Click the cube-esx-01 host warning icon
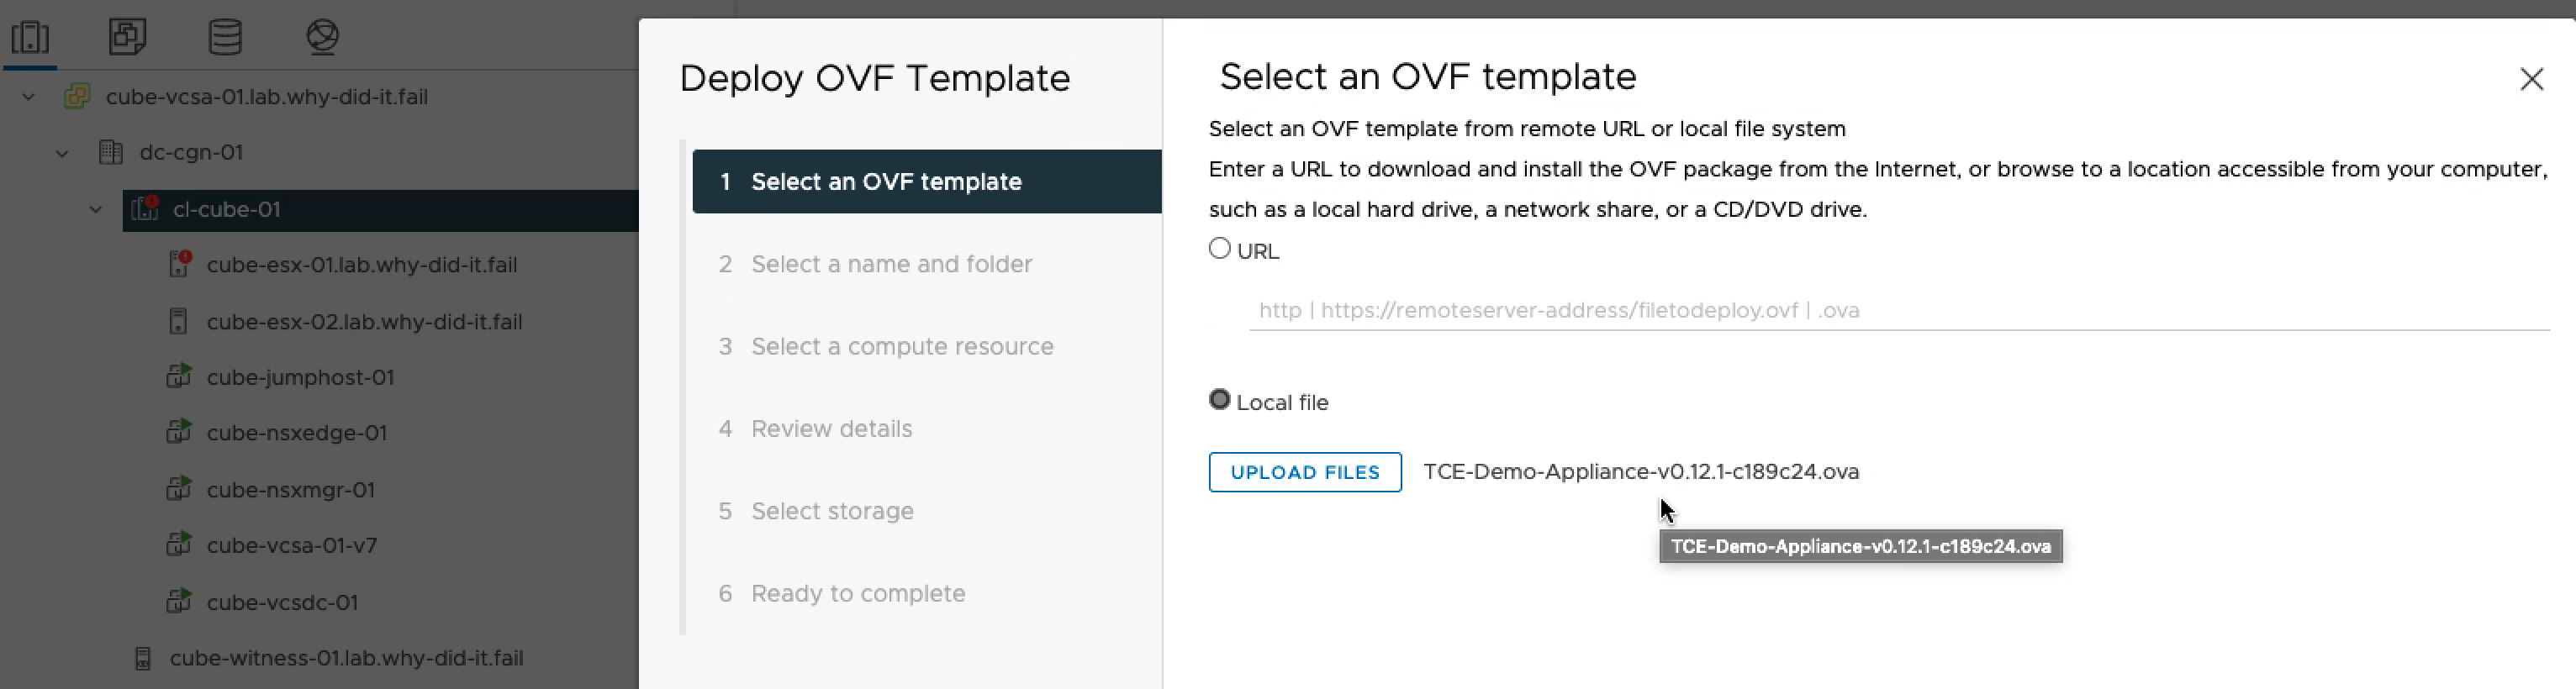Screen dimensions: 2576x689 (179, 264)
